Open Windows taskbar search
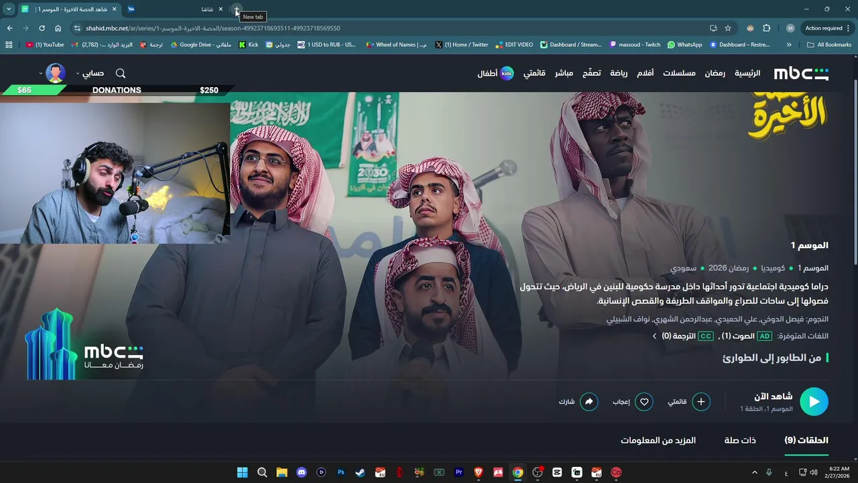 pos(262,472)
